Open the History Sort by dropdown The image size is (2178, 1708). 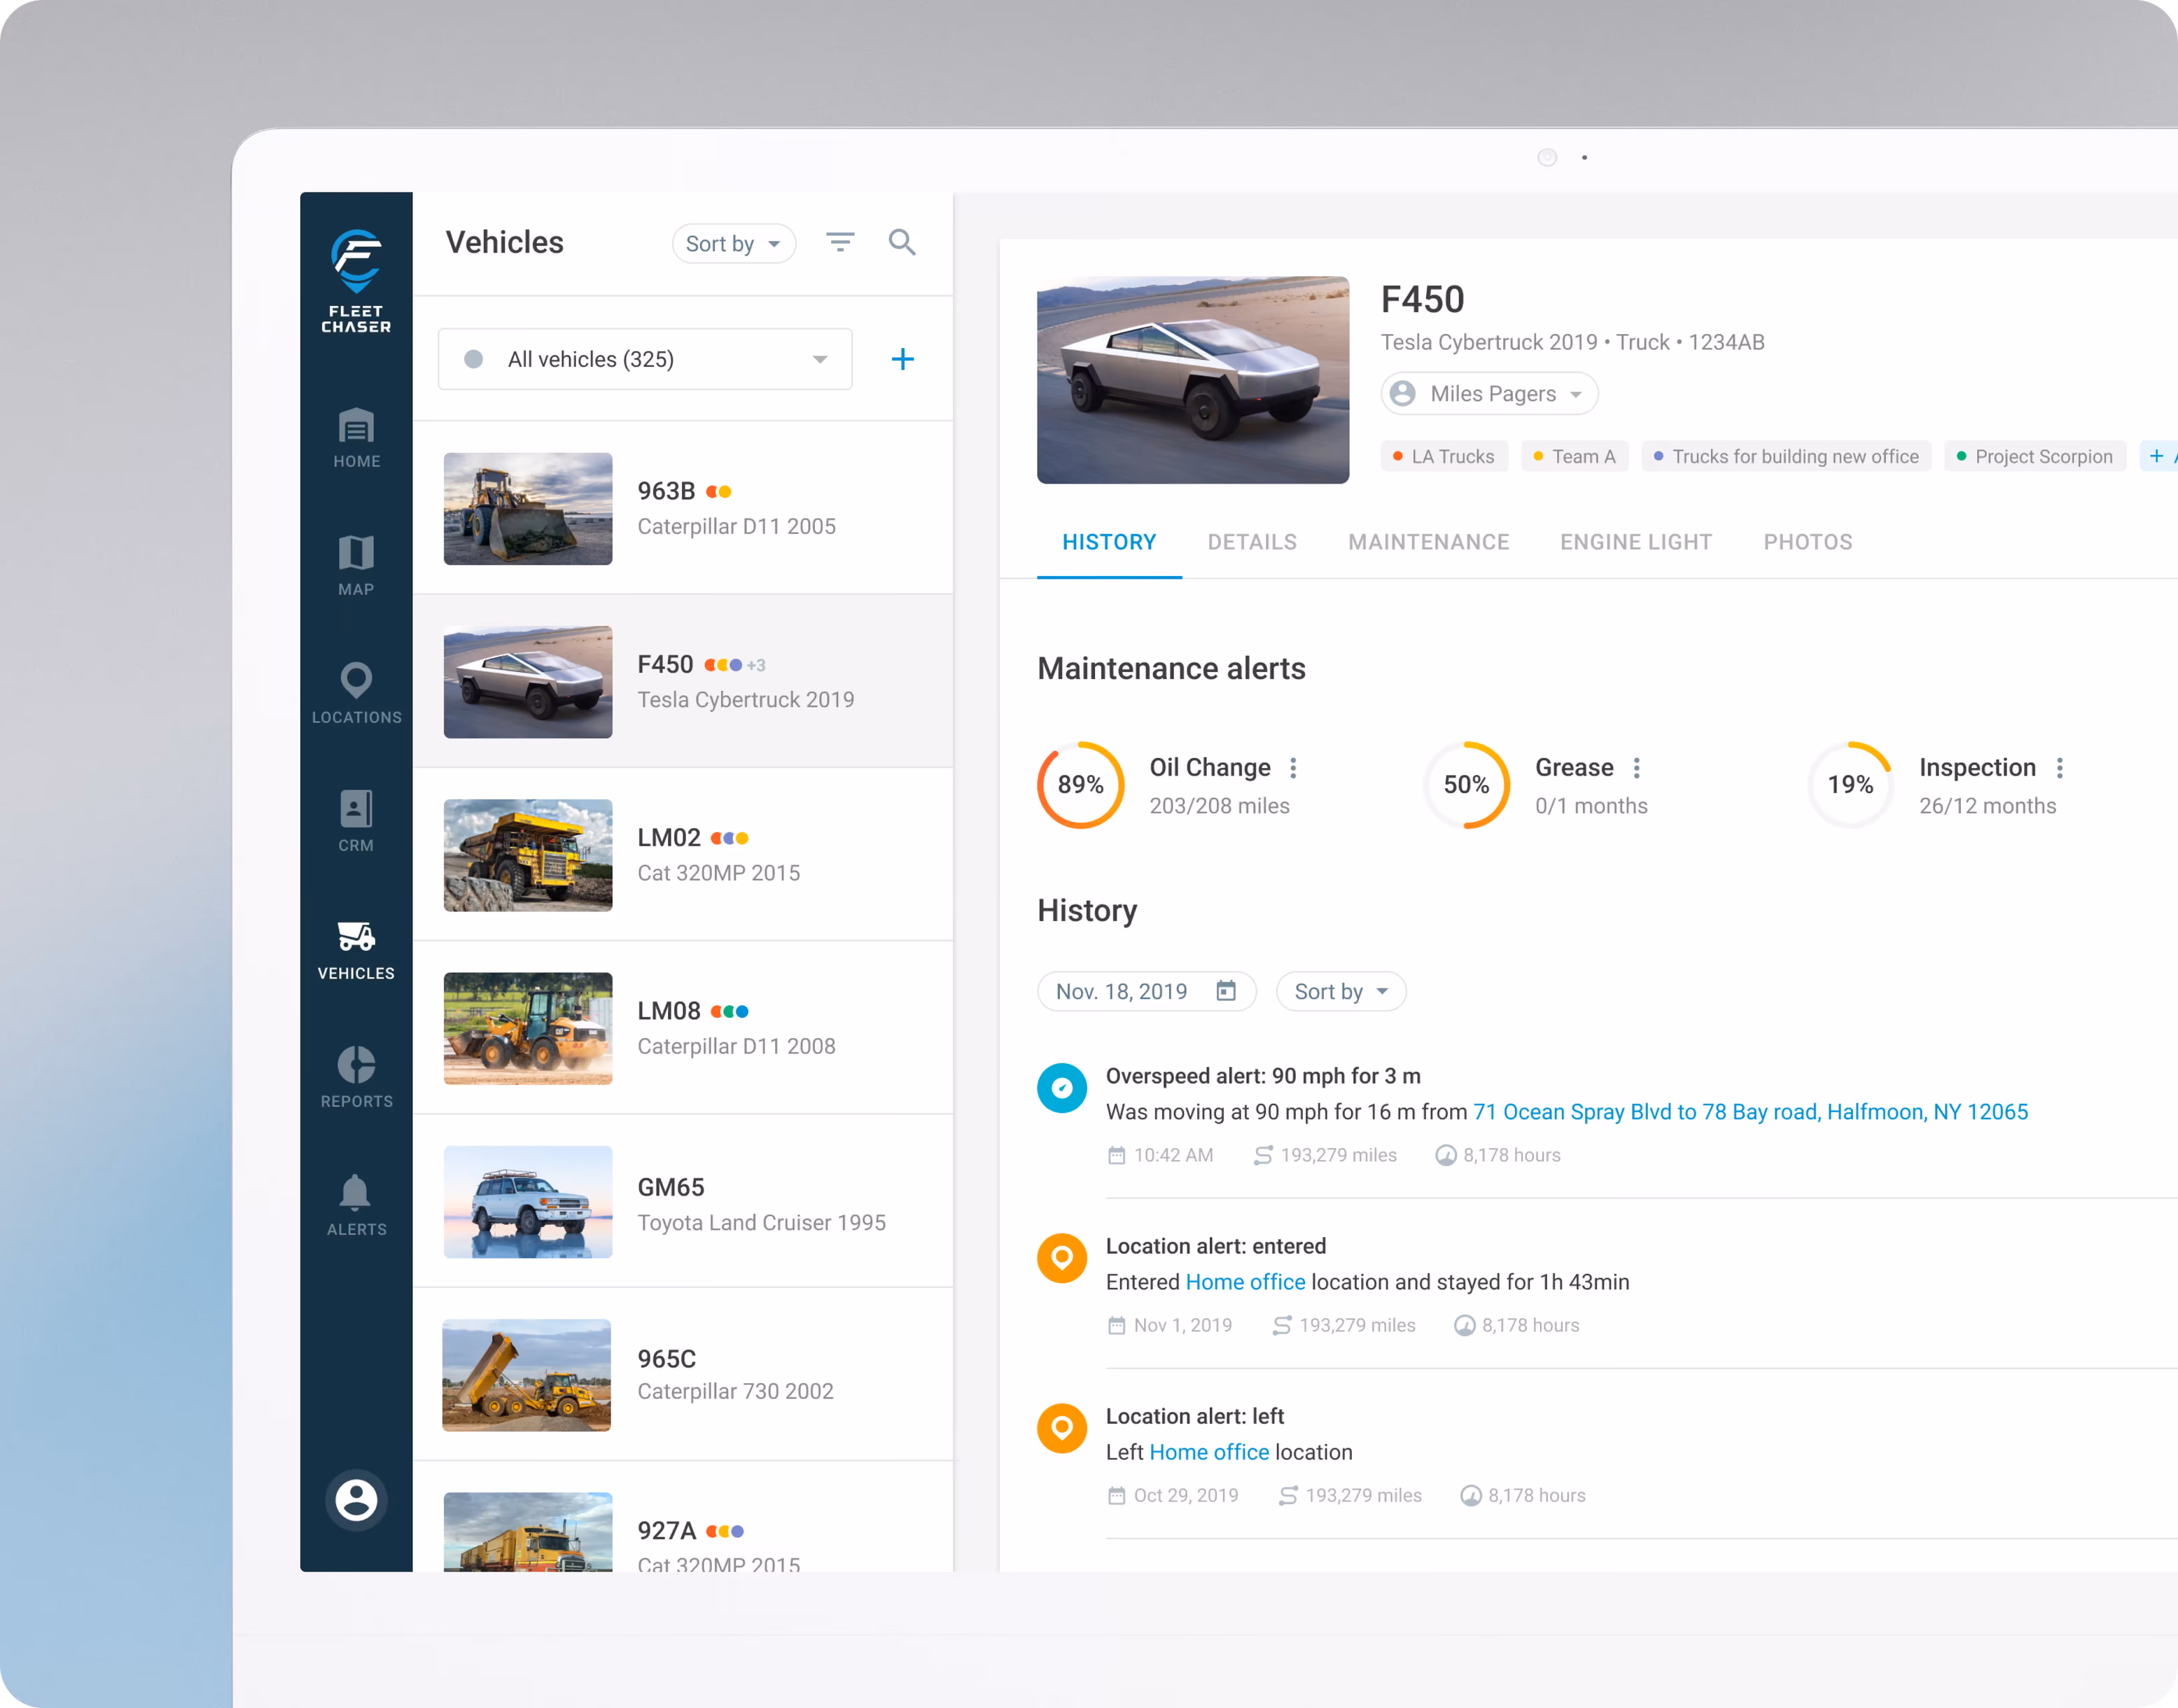point(1341,991)
